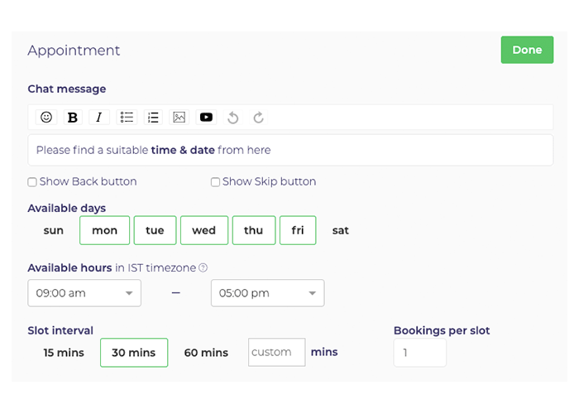The height and width of the screenshot is (414, 579).
Task: Click the custom minutes input field
Action: point(276,352)
